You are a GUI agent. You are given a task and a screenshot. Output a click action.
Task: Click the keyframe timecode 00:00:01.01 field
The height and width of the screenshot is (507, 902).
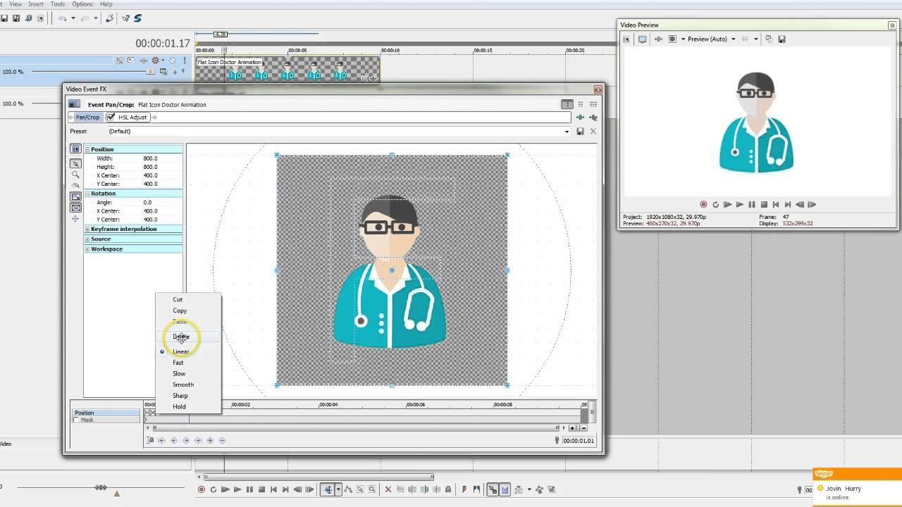(579, 441)
